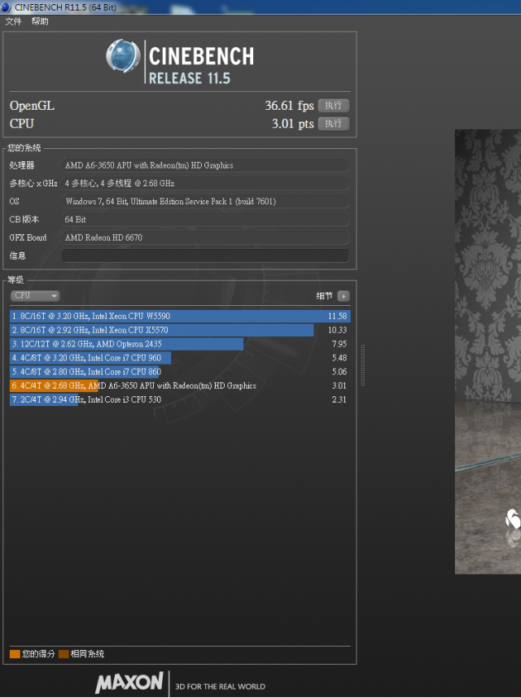Run the OpenGL benchmark with 执行 button

tap(334, 106)
